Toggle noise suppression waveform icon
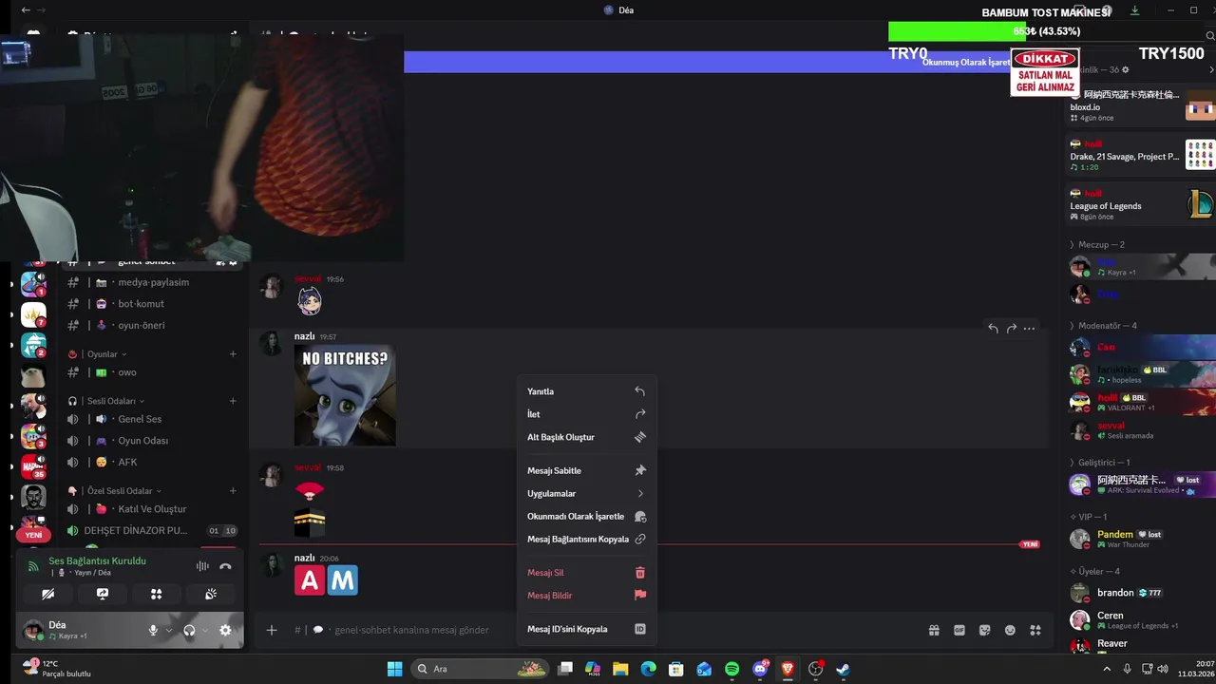The height and width of the screenshot is (684, 1216). [202, 566]
